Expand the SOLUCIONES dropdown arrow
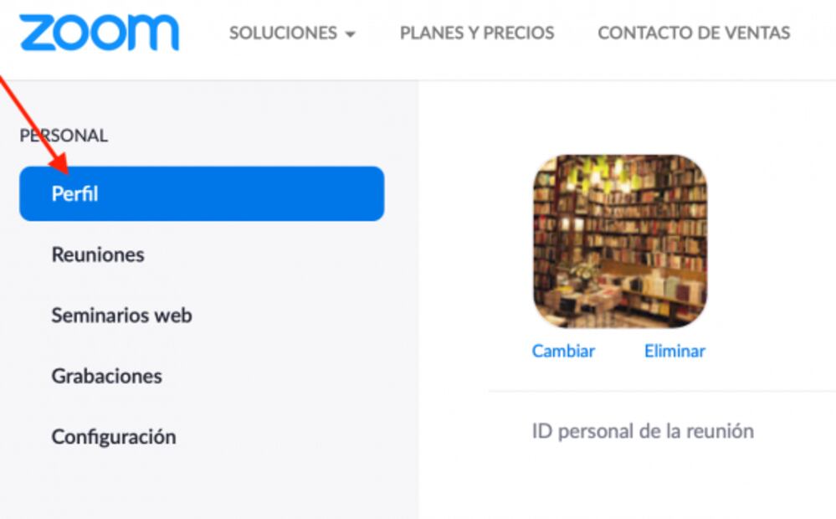 [350, 34]
